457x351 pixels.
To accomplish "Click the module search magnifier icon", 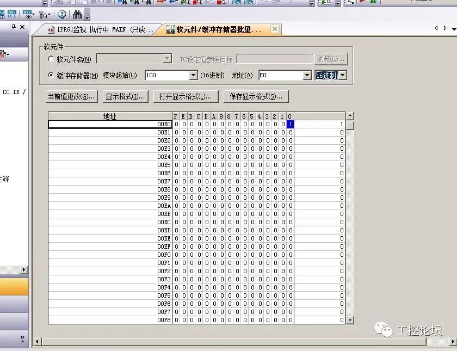I will coord(43,14).
